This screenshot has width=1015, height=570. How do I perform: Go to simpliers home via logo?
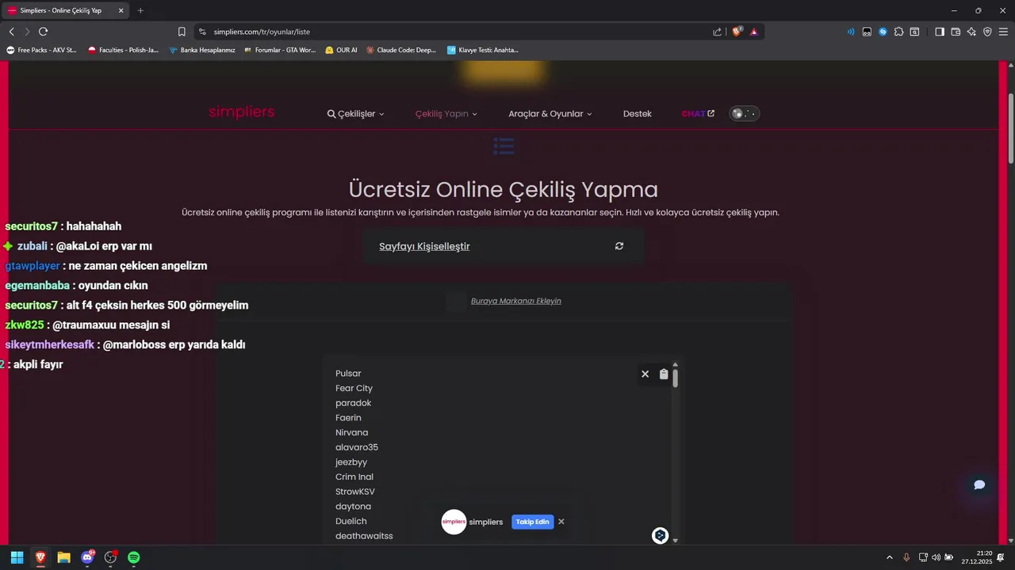pos(242,112)
